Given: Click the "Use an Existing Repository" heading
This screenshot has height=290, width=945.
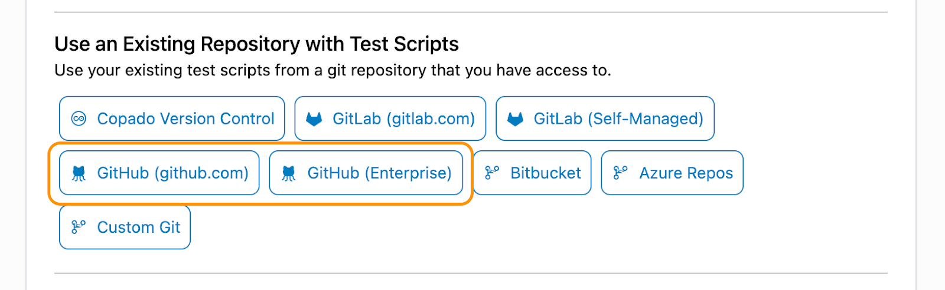Looking at the screenshot, I should tap(256, 44).
